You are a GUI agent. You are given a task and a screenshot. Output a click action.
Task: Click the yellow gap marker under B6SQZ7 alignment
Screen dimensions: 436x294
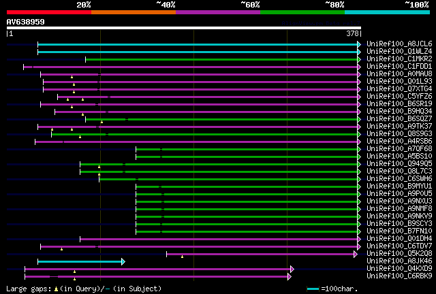tap(102, 122)
